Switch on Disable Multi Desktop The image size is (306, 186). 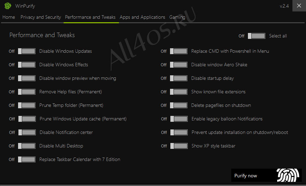(27, 146)
